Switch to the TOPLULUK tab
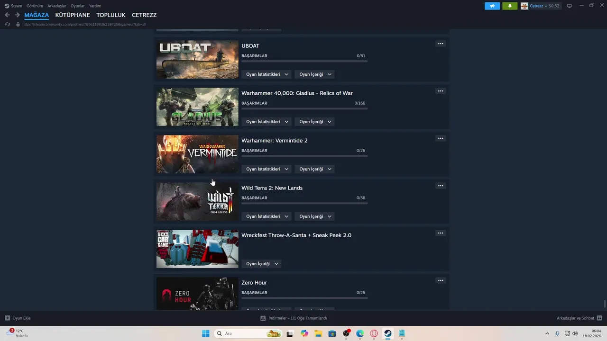The width and height of the screenshot is (607, 341). [111, 15]
